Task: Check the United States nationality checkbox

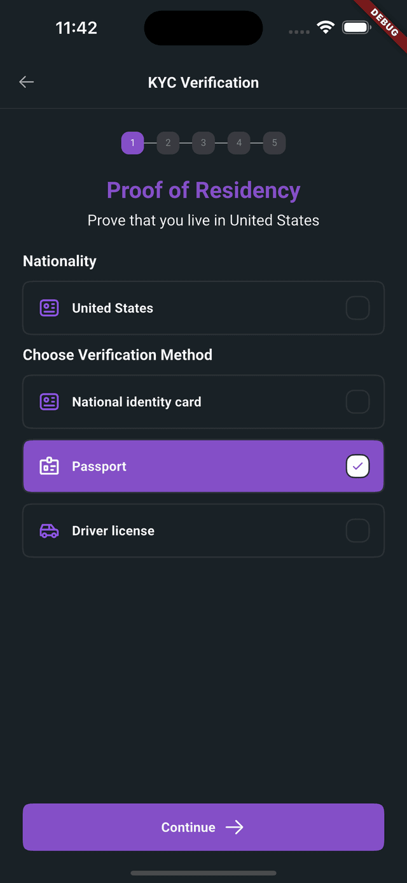Action: click(x=357, y=308)
